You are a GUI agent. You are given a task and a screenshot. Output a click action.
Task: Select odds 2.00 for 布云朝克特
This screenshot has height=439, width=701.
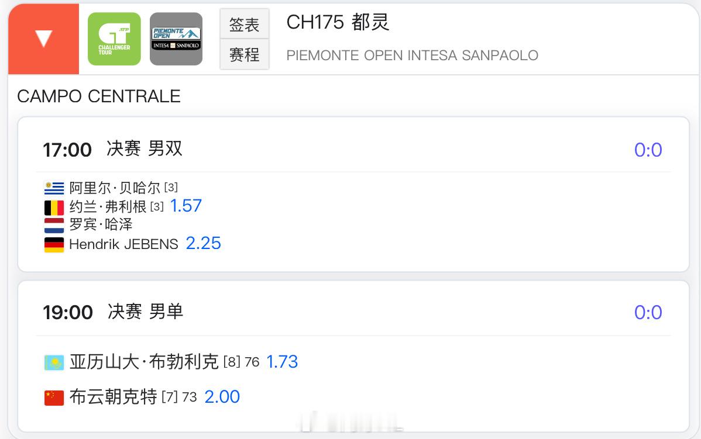(x=222, y=396)
